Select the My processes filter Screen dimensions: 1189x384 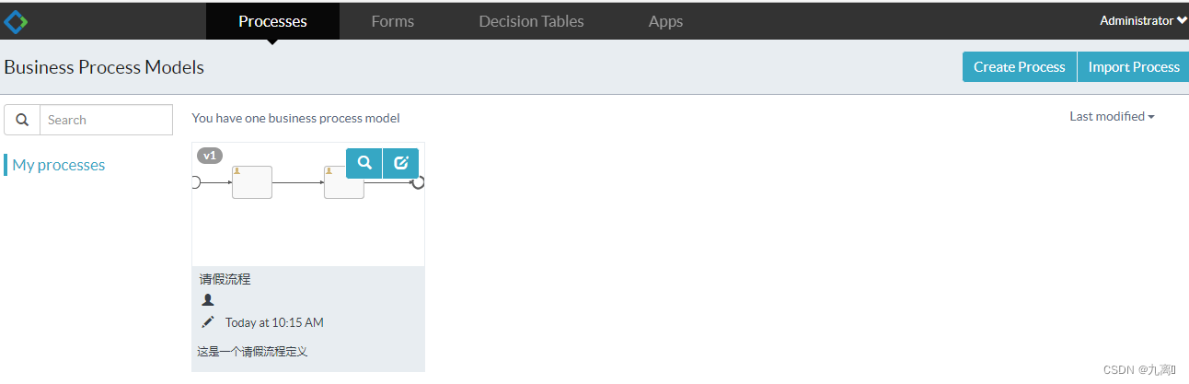59,166
